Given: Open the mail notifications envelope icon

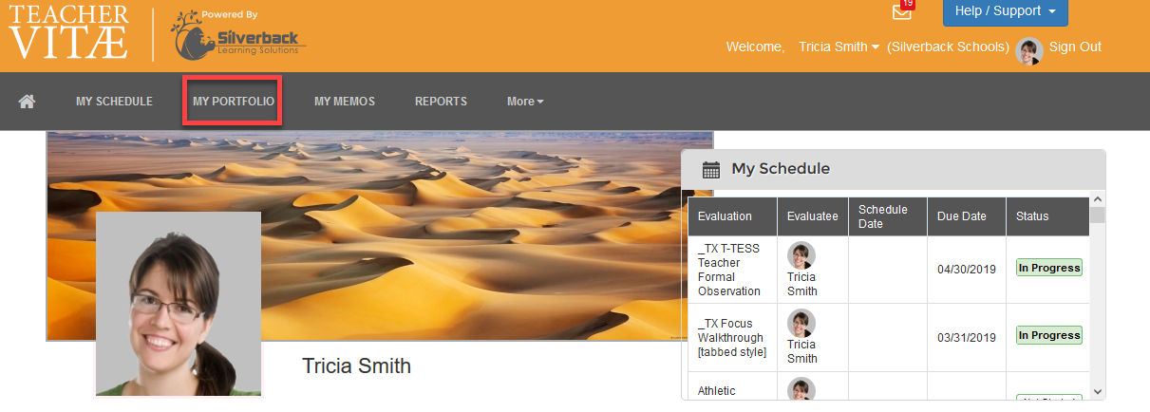Looking at the screenshot, I should [x=902, y=11].
